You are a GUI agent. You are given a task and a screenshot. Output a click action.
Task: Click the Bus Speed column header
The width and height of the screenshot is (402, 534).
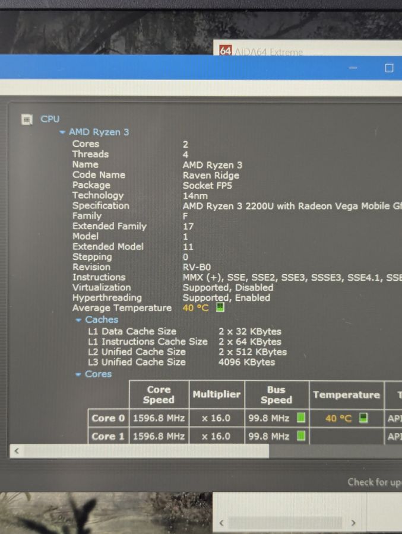(277, 395)
